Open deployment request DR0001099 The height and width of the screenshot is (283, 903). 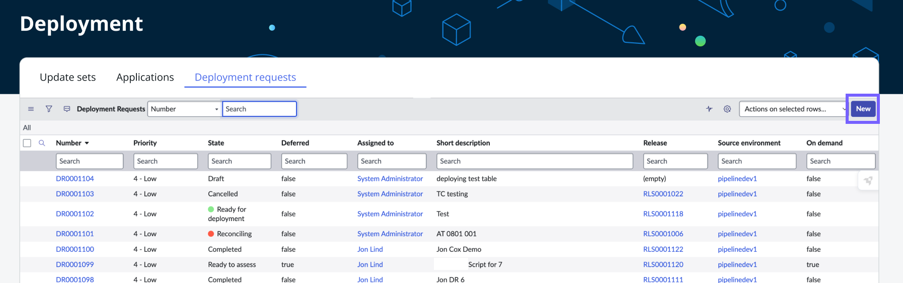(x=75, y=264)
